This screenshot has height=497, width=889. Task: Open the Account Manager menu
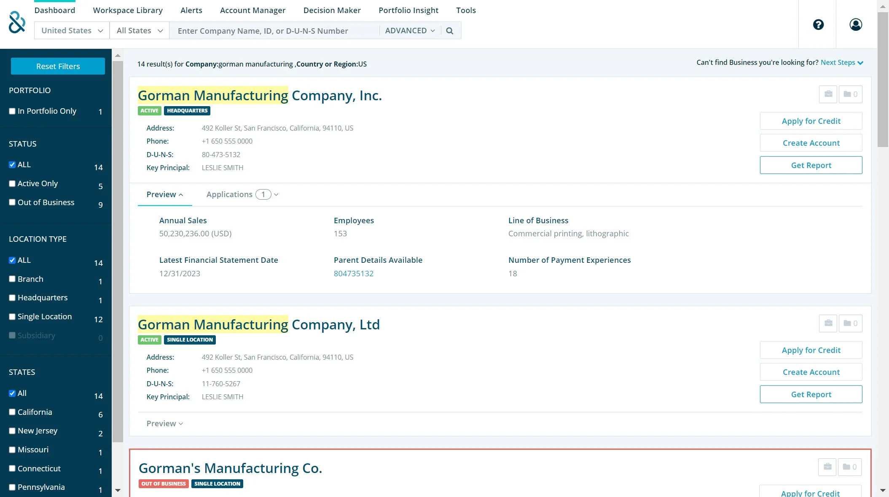[x=252, y=10]
